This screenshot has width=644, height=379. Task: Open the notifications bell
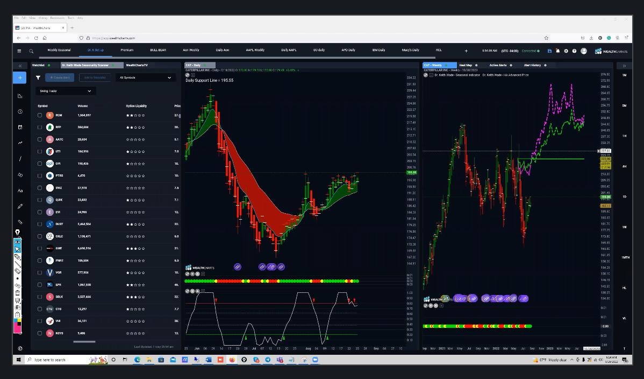[558, 51]
